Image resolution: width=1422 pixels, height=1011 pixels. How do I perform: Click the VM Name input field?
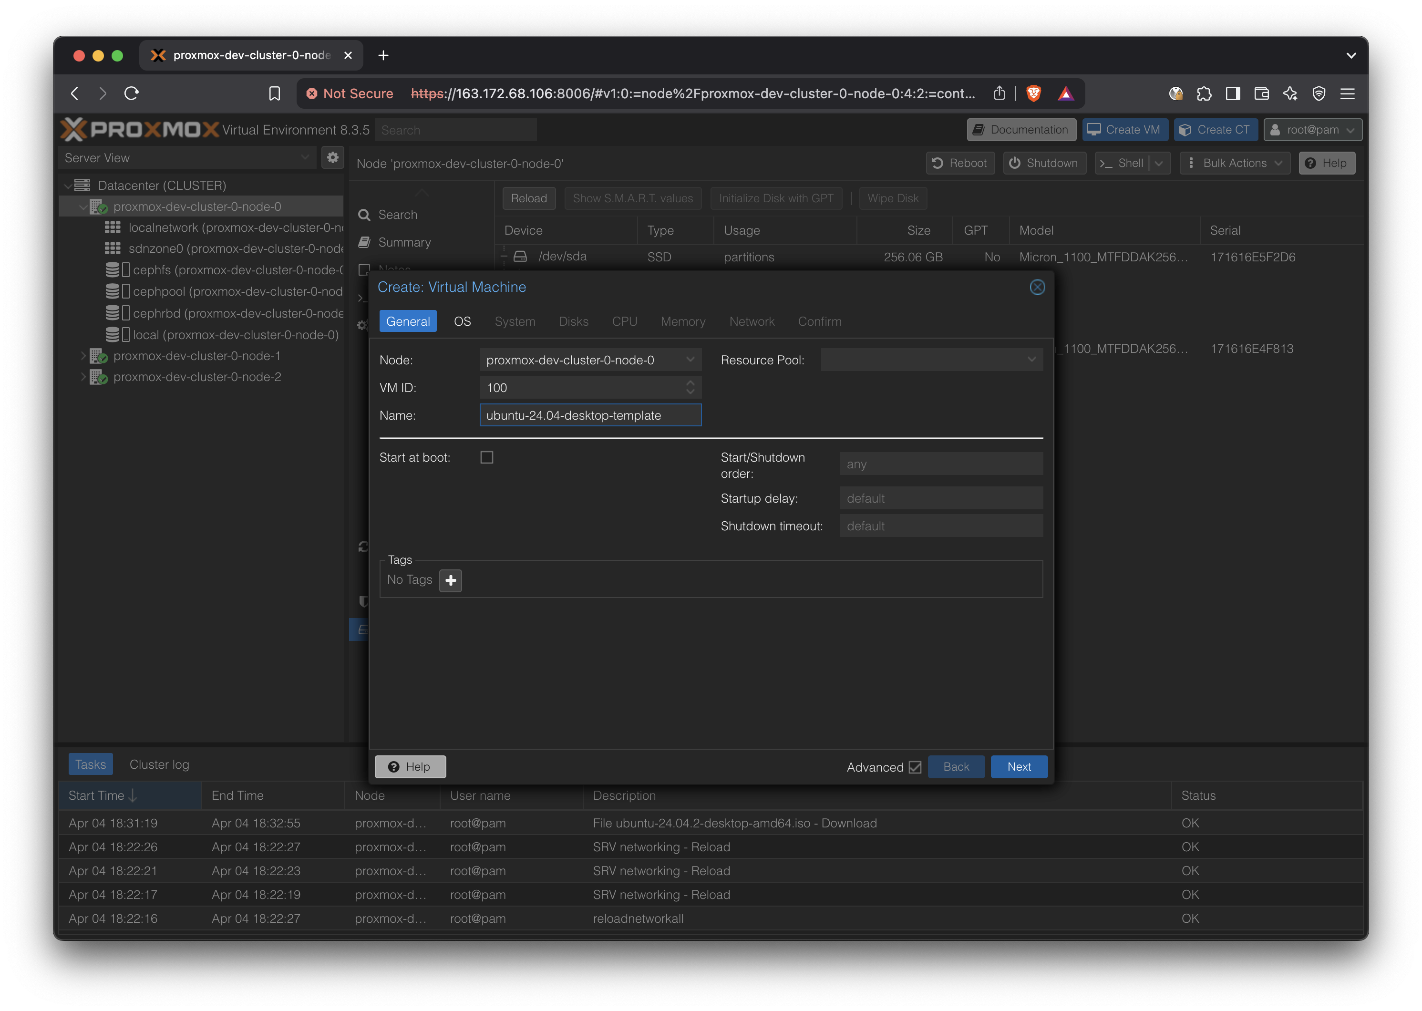click(x=590, y=415)
